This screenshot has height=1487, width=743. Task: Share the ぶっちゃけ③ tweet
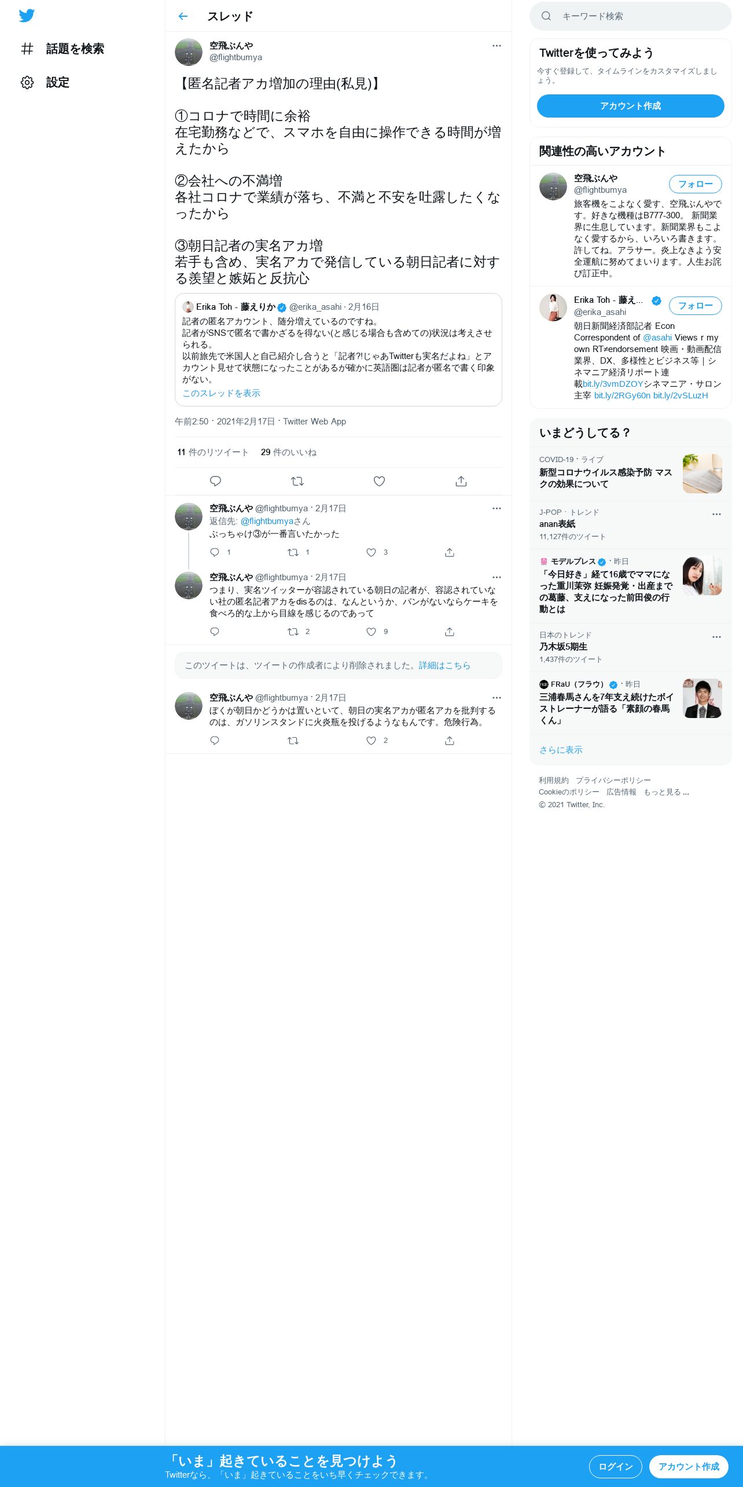pyautogui.click(x=450, y=552)
